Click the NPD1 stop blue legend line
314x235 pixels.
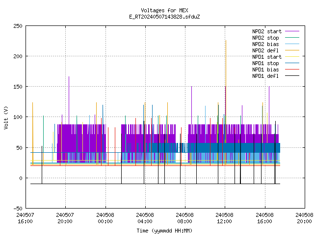(292, 63)
